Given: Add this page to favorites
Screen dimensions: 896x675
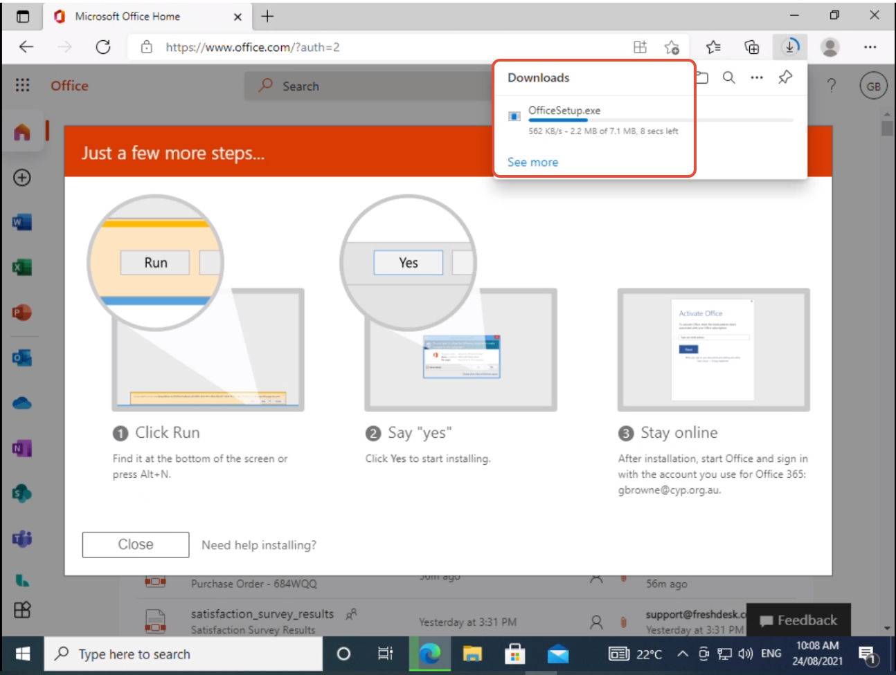Looking at the screenshot, I should pyautogui.click(x=672, y=47).
